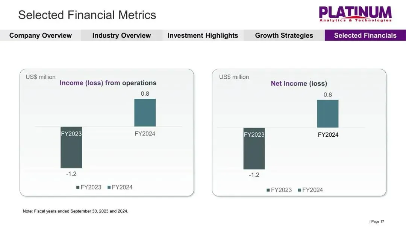Image resolution: width=406 pixels, height=229 pixels.
Task: Click the fiscal years footnote text
Action: pos(75,211)
